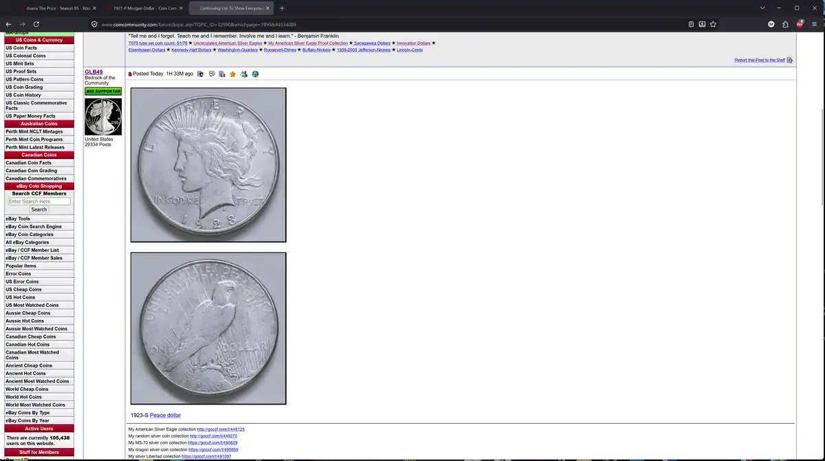Viewport: 825px width, 461px height.
Task: Click the globe website icon in GLB49's post
Action: [255, 74]
